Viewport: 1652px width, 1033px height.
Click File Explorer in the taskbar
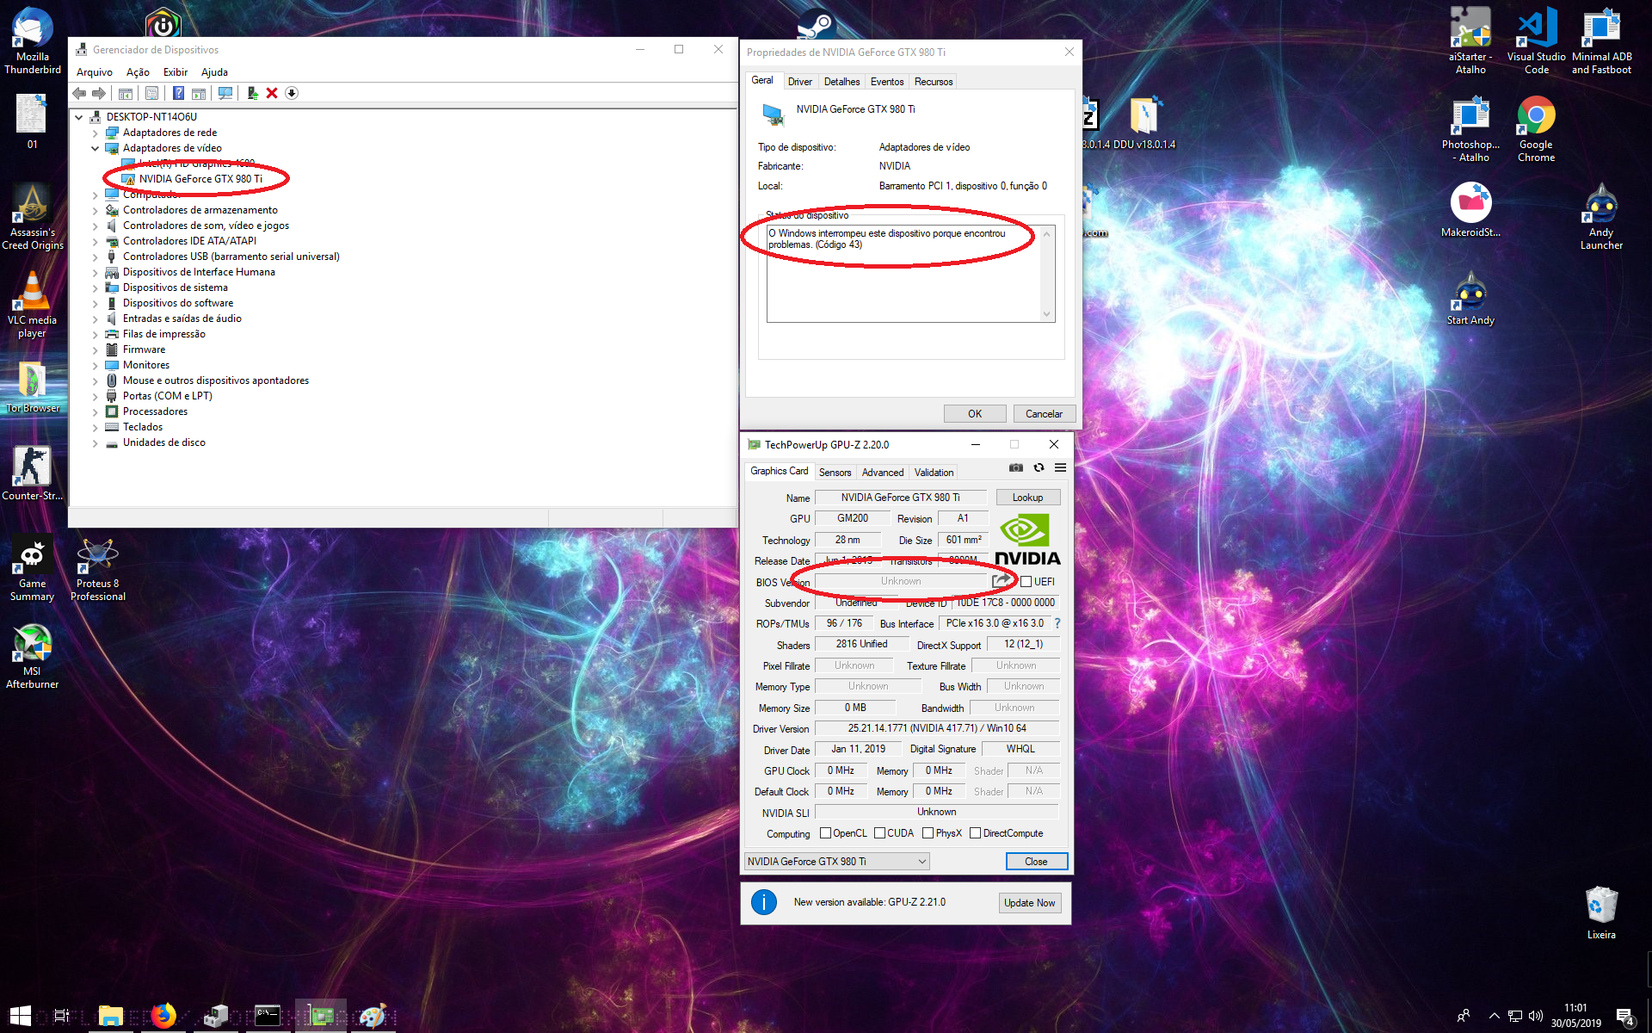pyautogui.click(x=111, y=1016)
